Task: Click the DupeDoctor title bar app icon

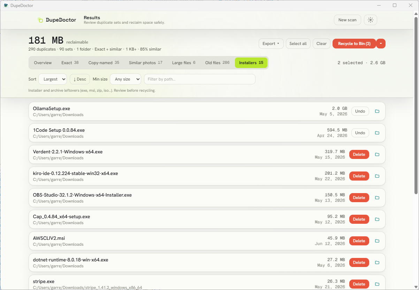Action: tap(6, 5)
